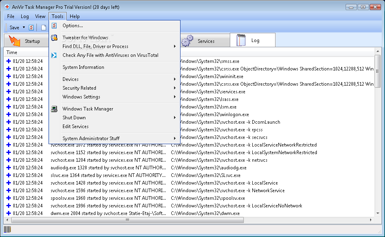This screenshot has height=237, width=385.
Task: Click the Tweaker for Windows icon
Action: point(54,38)
